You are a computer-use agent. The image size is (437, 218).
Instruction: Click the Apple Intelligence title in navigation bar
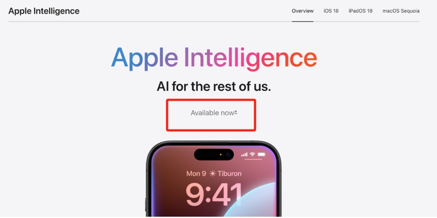pos(44,11)
